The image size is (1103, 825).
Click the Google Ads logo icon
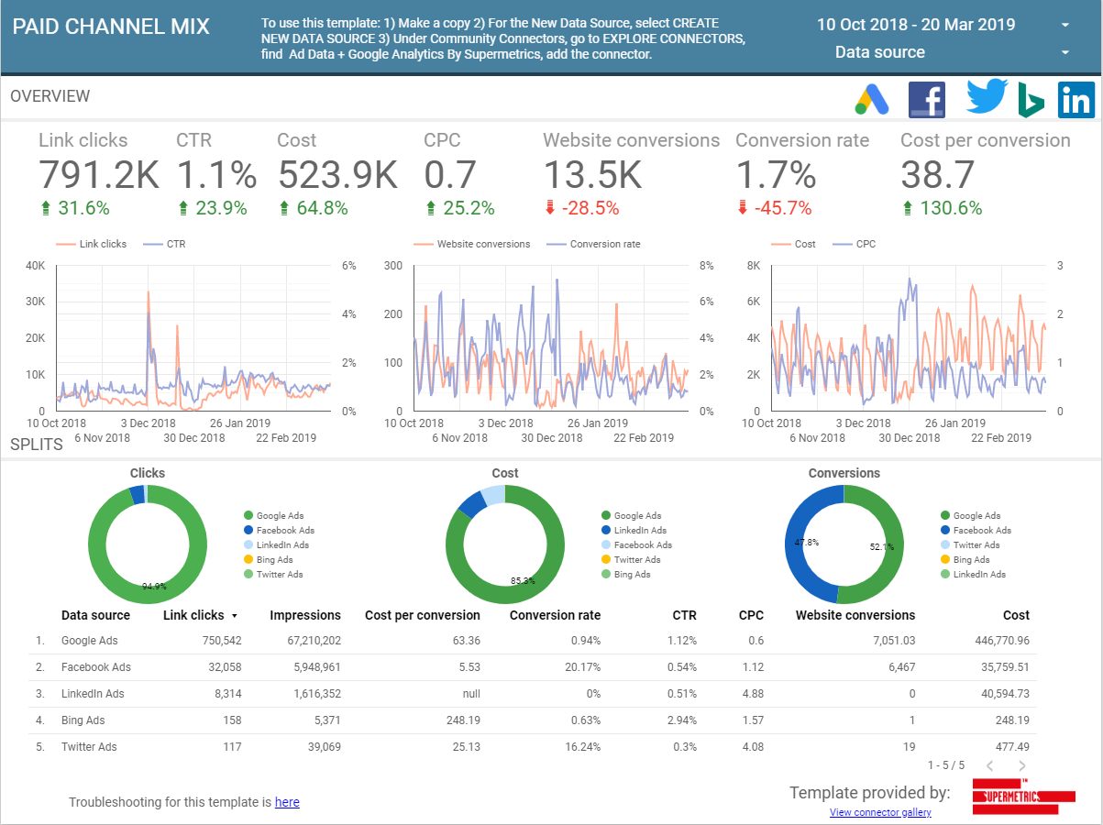pyautogui.click(x=872, y=99)
